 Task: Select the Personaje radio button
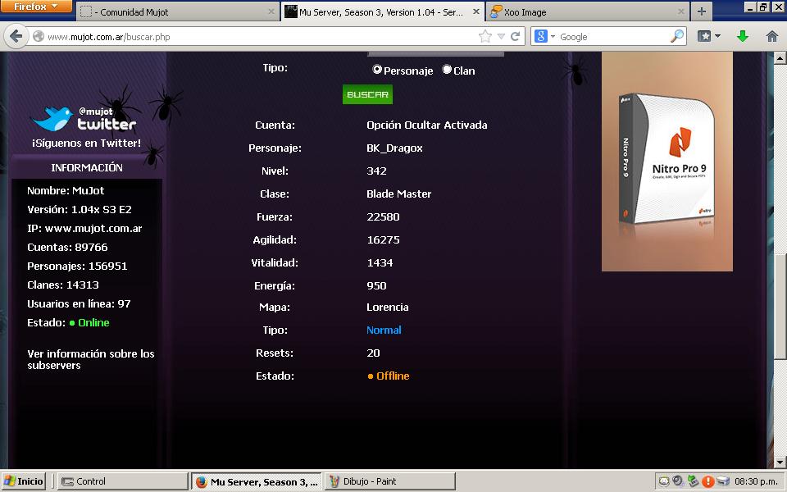coord(377,70)
